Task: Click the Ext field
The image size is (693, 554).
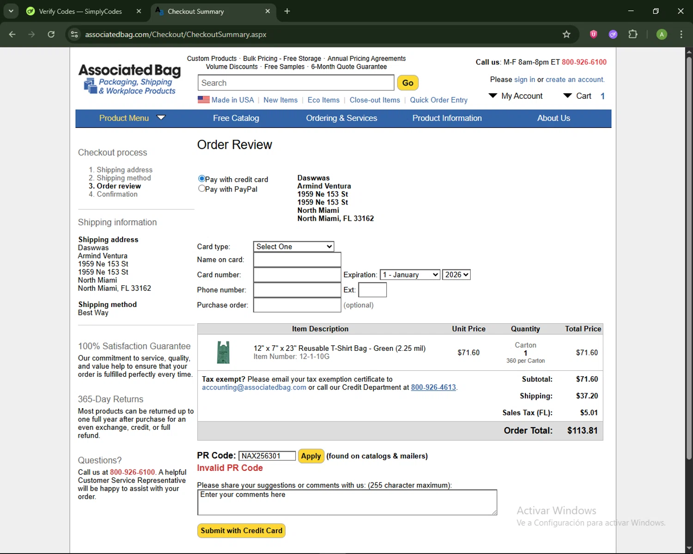Action: 372,290
